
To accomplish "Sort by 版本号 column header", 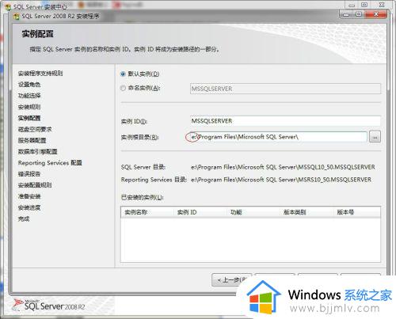I will 356,212.
